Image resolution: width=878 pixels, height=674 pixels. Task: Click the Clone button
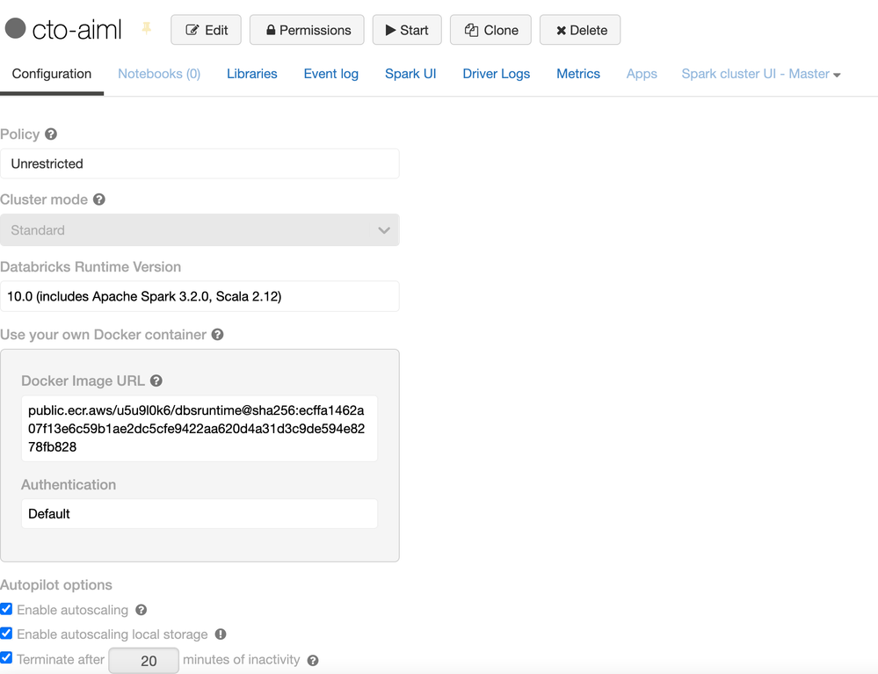coord(490,30)
